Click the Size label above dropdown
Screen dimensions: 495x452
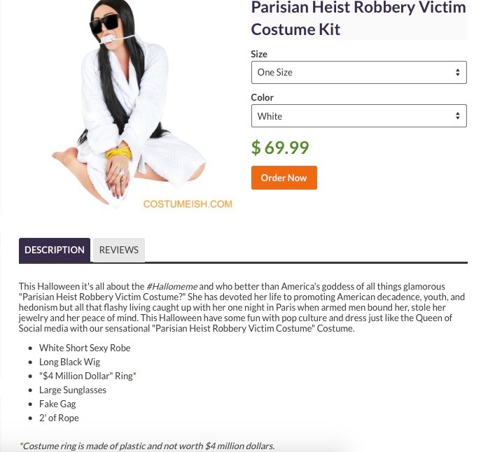tap(259, 55)
